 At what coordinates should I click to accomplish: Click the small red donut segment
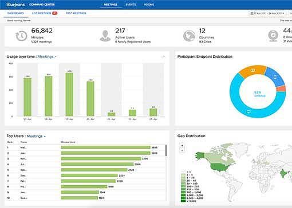pos(281,89)
